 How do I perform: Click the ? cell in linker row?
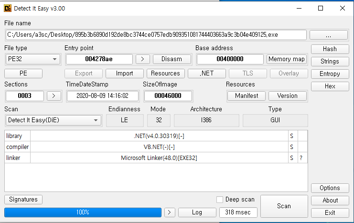(x=302, y=158)
